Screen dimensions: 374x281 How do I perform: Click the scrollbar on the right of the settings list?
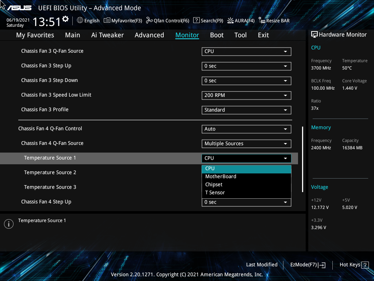coord(302,157)
